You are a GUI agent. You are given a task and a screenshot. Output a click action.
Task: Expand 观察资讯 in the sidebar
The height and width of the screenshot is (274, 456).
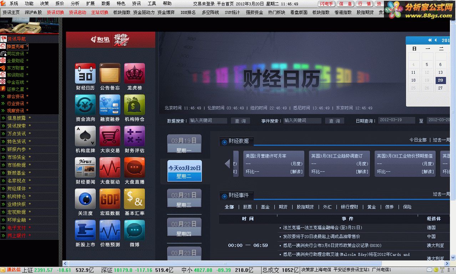click(x=16, y=110)
